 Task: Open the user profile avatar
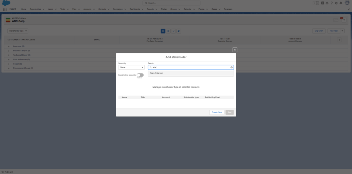pyautogui.click(x=347, y=3)
